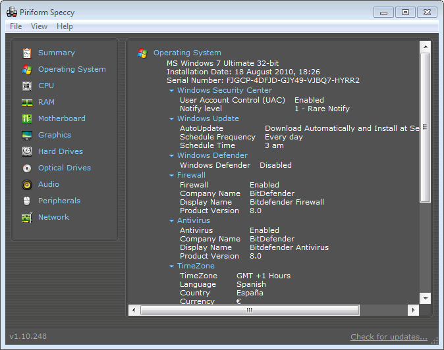This screenshot has height=350, width=444.
Task: Click the MS Windows 7 Ultimate 32-bit text
Action: click(223, 63)
